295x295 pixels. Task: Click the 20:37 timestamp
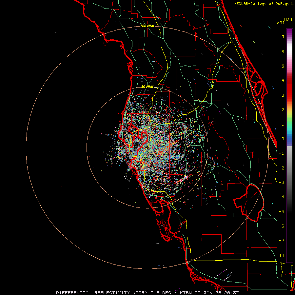(231, 293)
